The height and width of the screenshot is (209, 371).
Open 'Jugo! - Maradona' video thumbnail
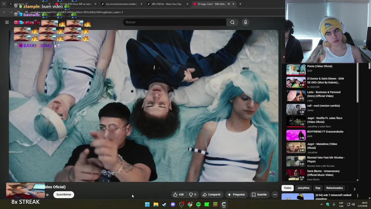point(296,148)
